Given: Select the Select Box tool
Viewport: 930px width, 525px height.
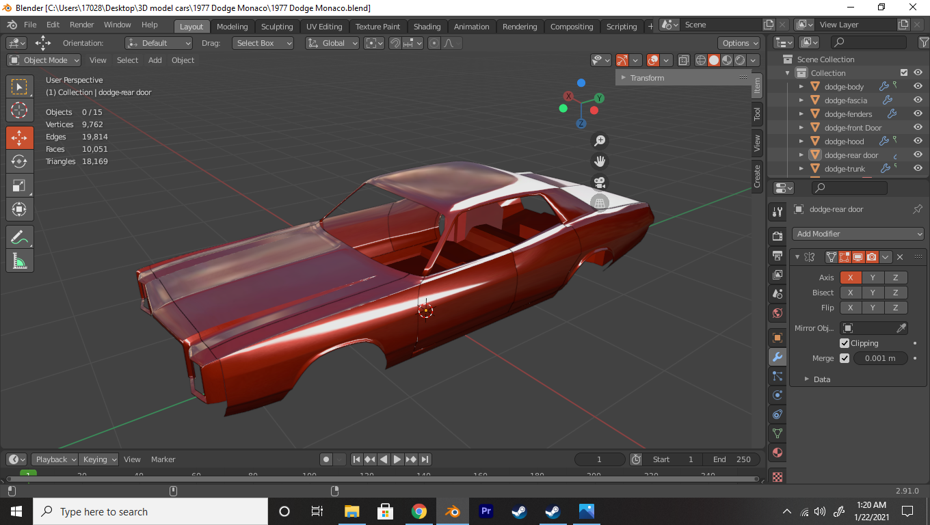Looking at the screenshot, I should pyautogui.click(x=19, y=87).
